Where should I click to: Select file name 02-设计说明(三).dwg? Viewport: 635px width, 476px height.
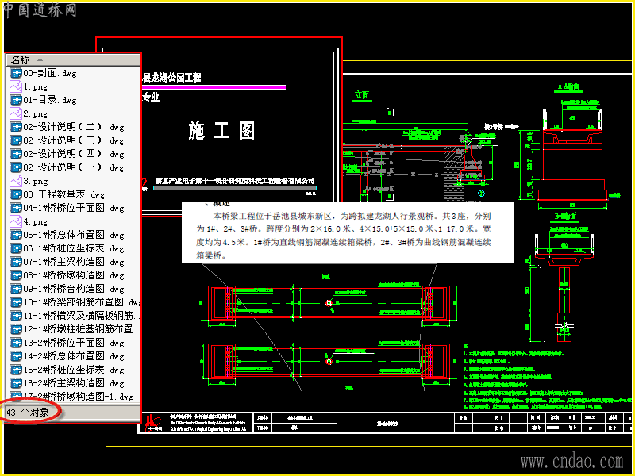(74, 140)
